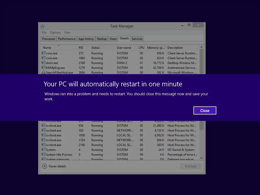Switch to the Services tab
260x195 pixels.
(x=137, y=39)
